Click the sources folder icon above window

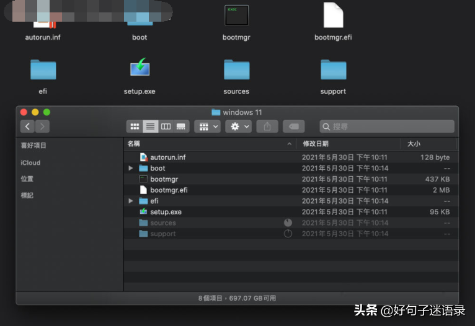237,69
